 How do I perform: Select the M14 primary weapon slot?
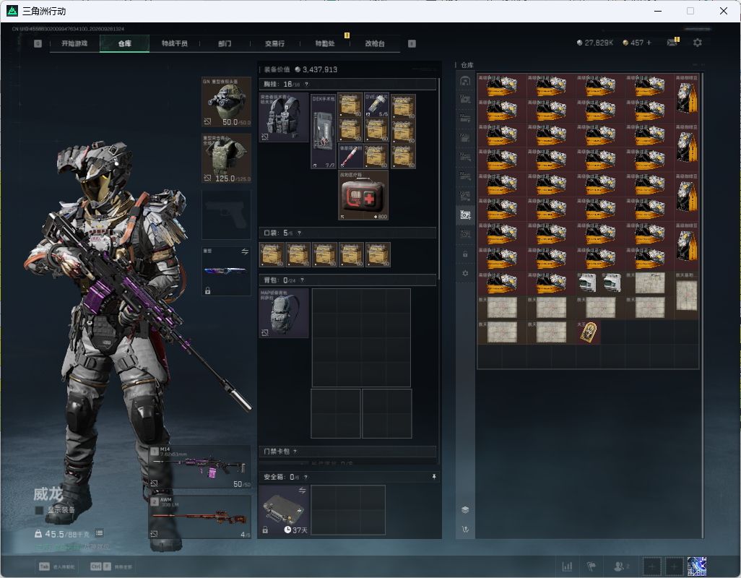click(200, 467)
